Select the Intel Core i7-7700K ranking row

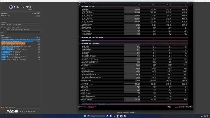click(x=21, y=55)
